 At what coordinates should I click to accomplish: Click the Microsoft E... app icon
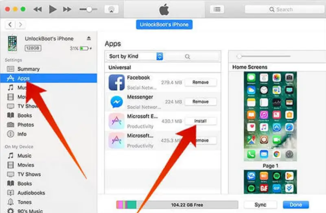coord(116,121)
